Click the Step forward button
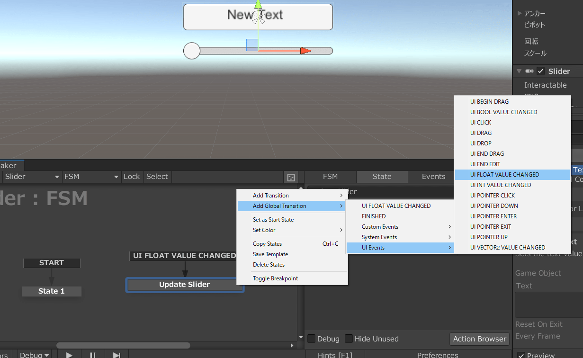583x358 pixels. pos(117,355)
